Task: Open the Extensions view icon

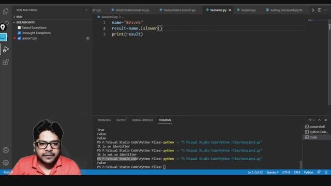Action: pyautogui.click(x=6, y=62)
